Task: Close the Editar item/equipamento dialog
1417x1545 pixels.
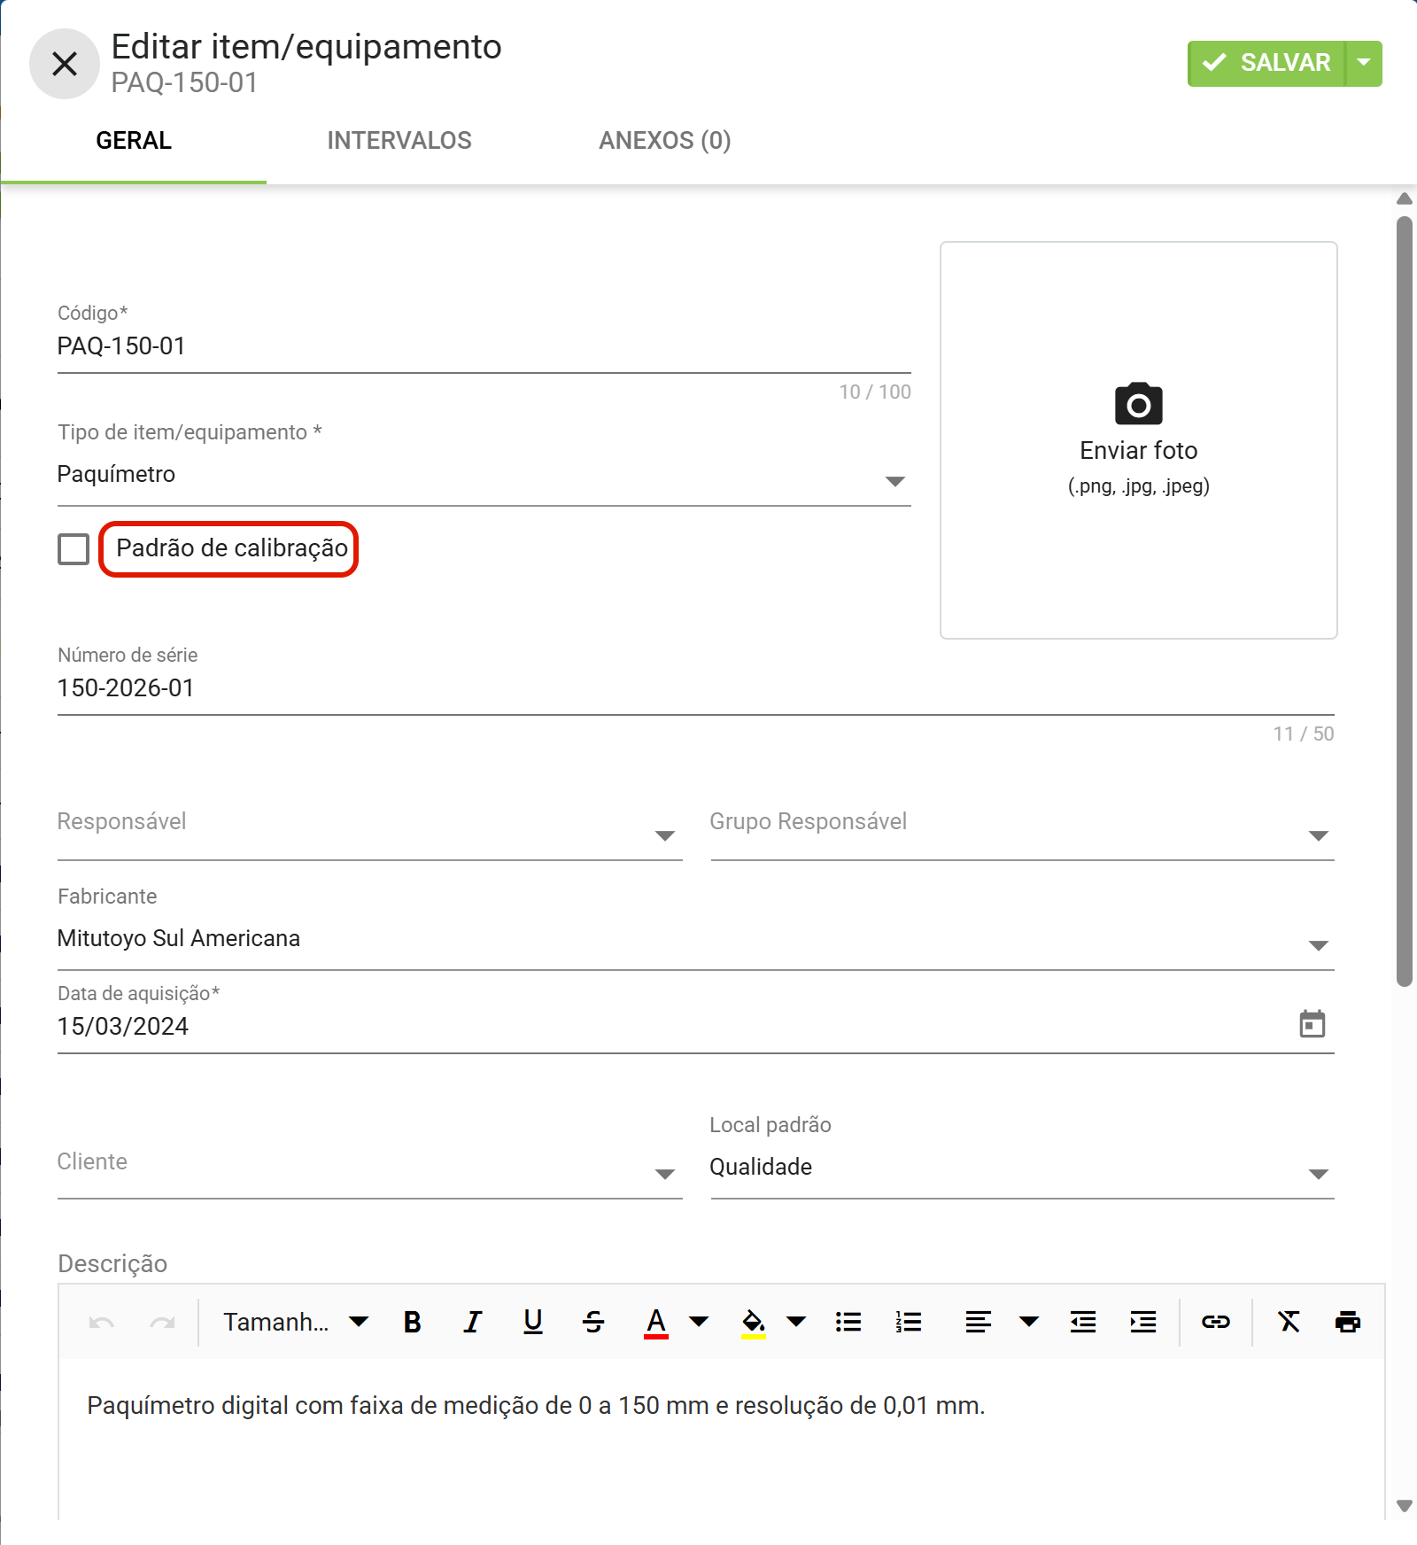Action: pos(65,64)
